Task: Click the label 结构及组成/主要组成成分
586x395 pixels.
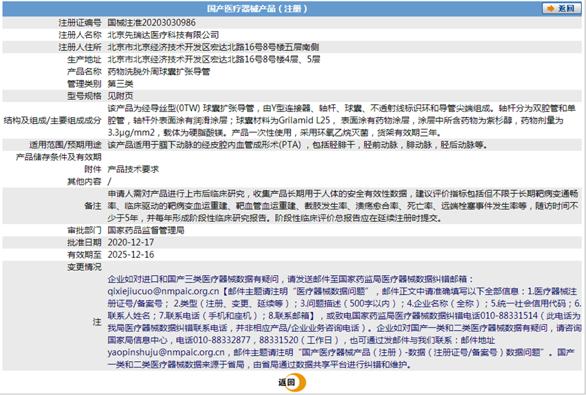Action: tap(52, 121)
